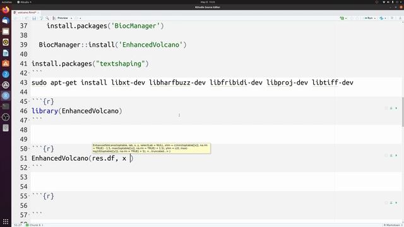Expand the Run options dropdown
This screenshot has width=404, height=227.
pyautogui.click(x=374, y=18)
